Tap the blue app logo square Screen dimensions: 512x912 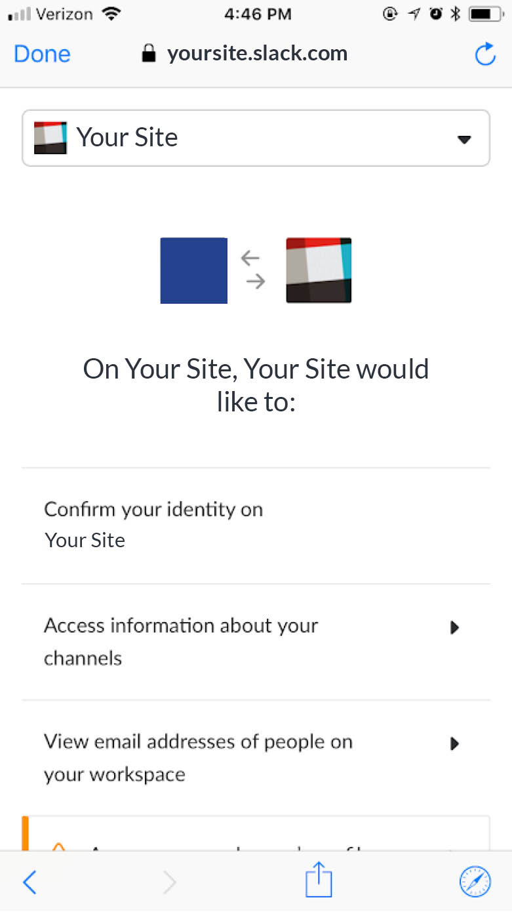pyautogui.click(x=194, y=270)
